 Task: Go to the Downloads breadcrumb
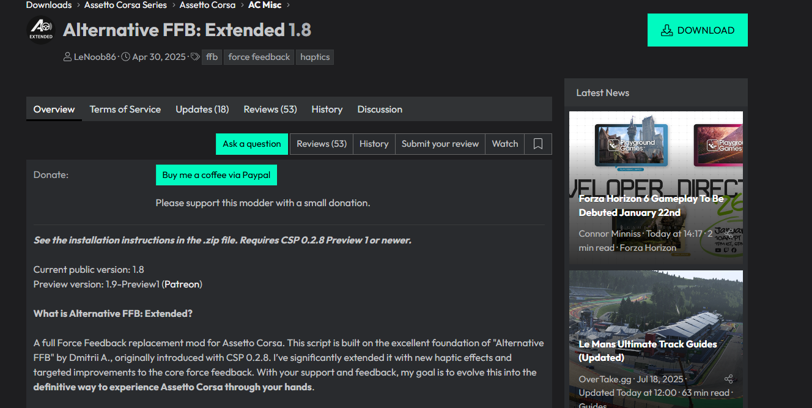[49, 5]
